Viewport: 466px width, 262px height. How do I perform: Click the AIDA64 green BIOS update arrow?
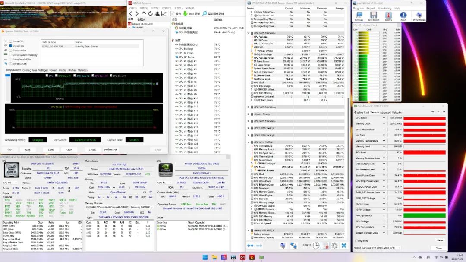pos(185,13)
